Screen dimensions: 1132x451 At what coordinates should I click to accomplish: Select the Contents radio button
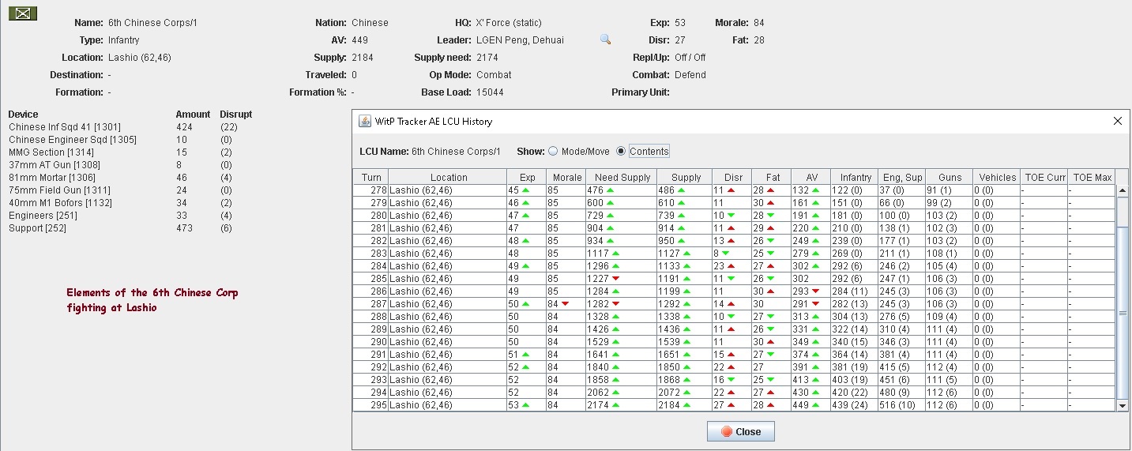[621, 151]
